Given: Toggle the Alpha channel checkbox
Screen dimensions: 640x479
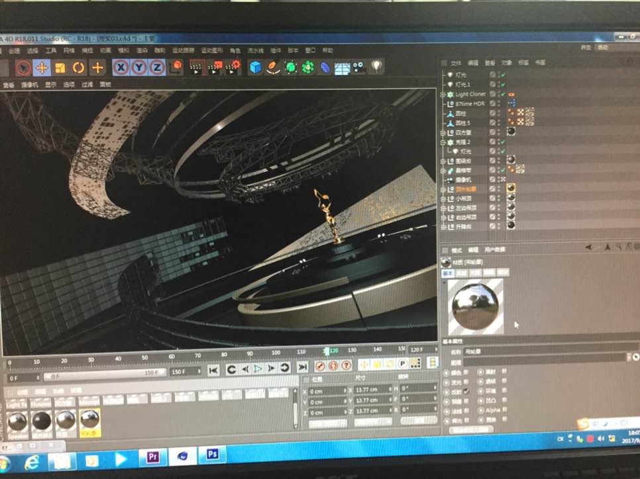Looking at the screenshot, I should [504, 410].
